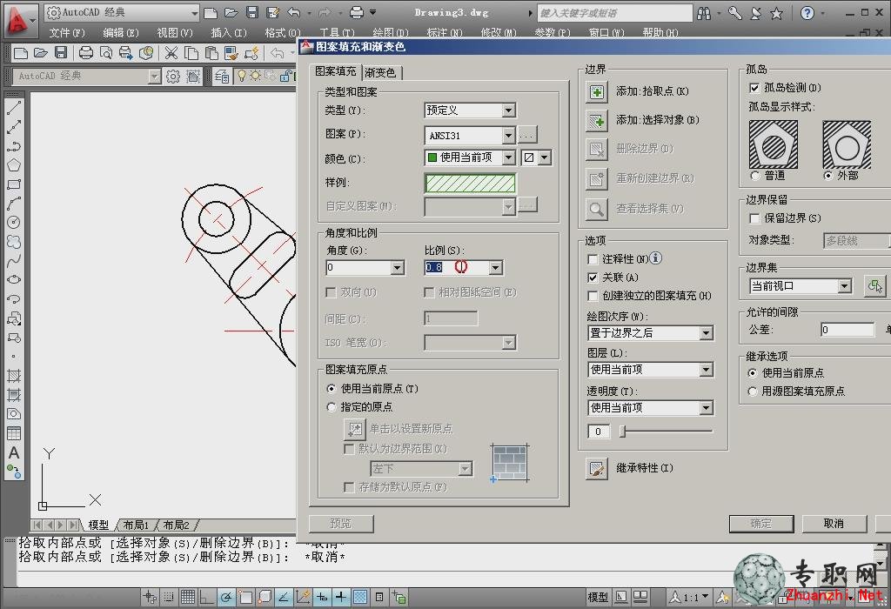This screenshot has width=891, height=609.
Task: Click the 取消 button
Action: [834, 524]
